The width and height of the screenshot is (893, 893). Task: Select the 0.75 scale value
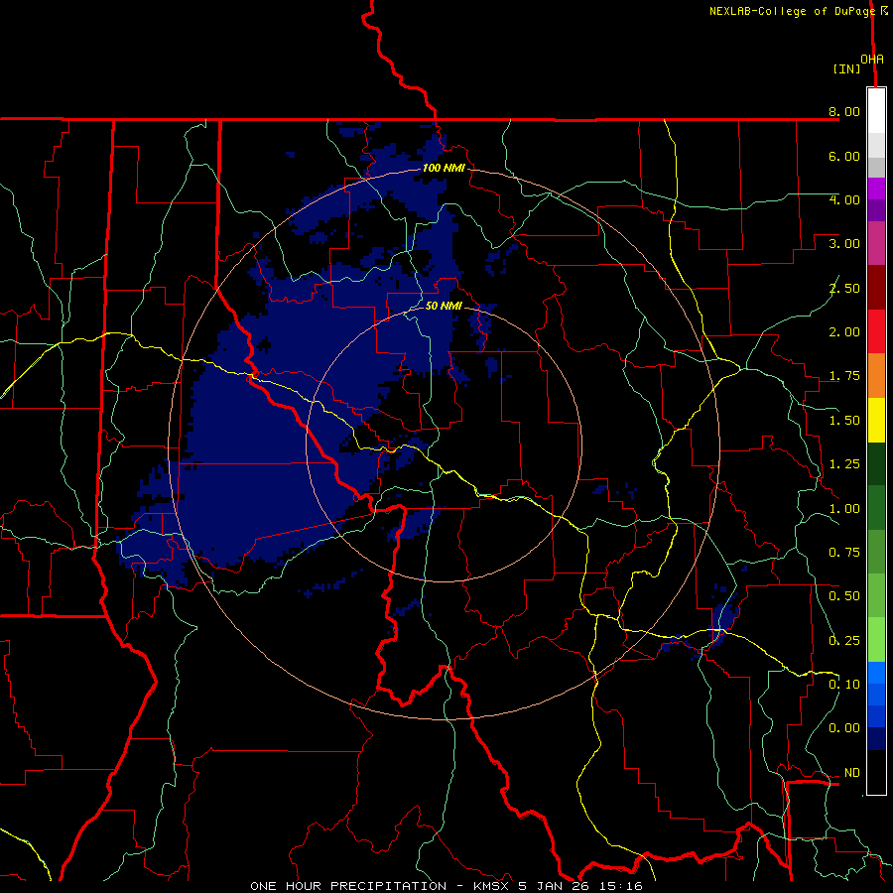844,553
